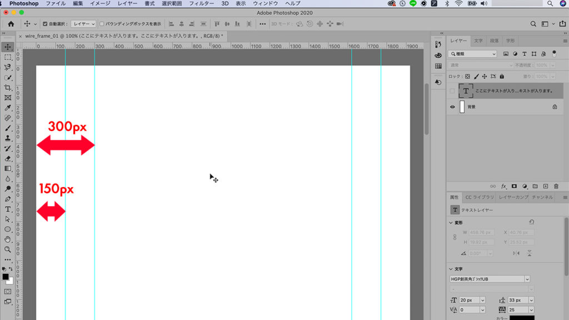
Task: Open the Home screen icon
Action: [11, 24]
